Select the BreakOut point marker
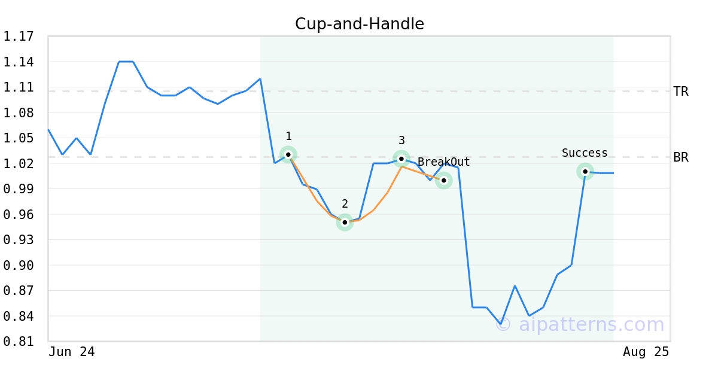Screen dimensions: 718x377 click(x=443, y=180)
